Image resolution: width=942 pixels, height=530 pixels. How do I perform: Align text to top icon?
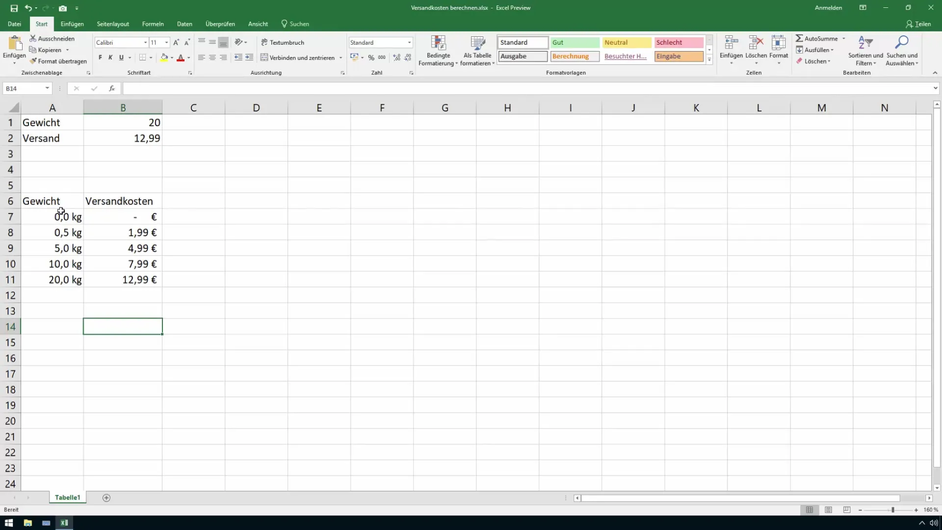tap(202, 42)
